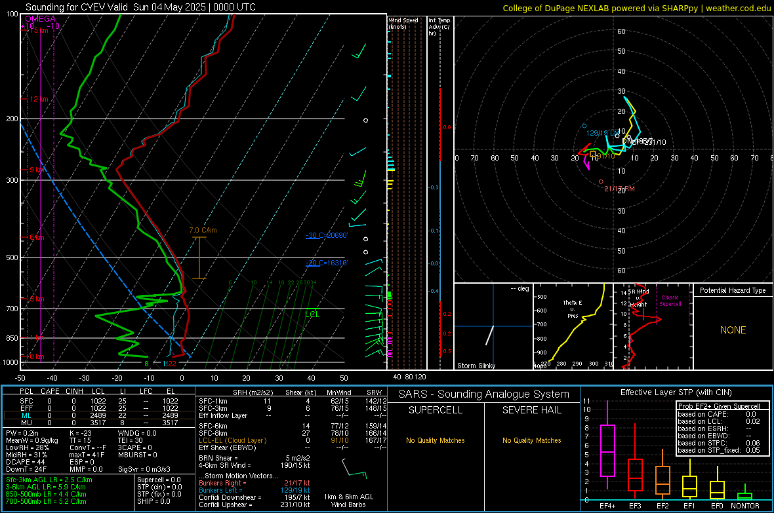This screenshot has height=513, width=774.
Task: Select the SFC parcel row
Action: [99, 401]
